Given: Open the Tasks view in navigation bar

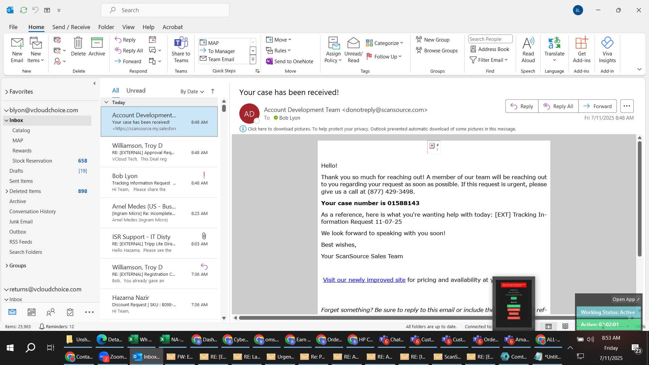Looking at the screenshot, I should click(x=70, y=312).
